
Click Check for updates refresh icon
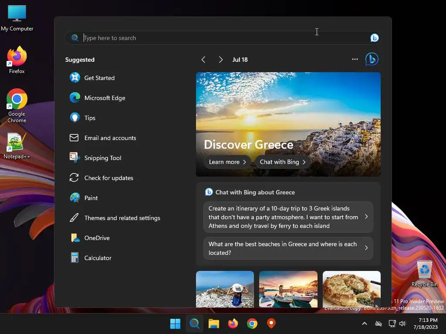pyautogui.click(x=74, y=178)
